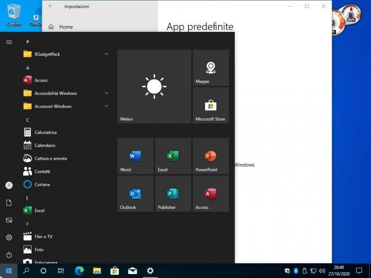
Task: Click the Power button in Start sidebar
Action: pyautogui.click(x=9, y=255)
